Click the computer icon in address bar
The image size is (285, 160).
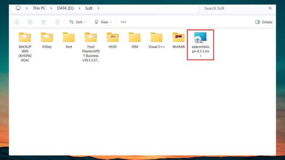(18, 8)
